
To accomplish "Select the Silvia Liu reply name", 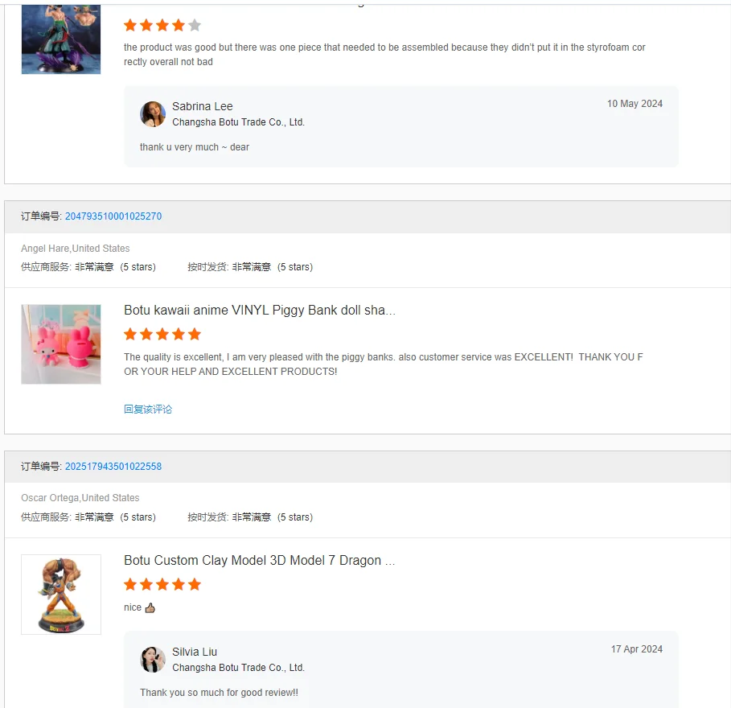I will [195, 652].
